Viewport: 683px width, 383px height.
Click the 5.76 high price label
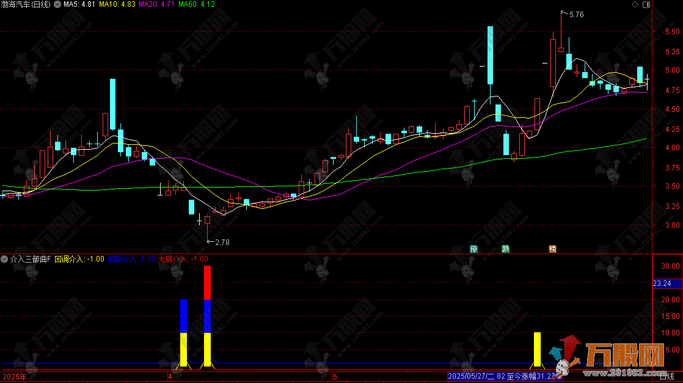[576, 15]
